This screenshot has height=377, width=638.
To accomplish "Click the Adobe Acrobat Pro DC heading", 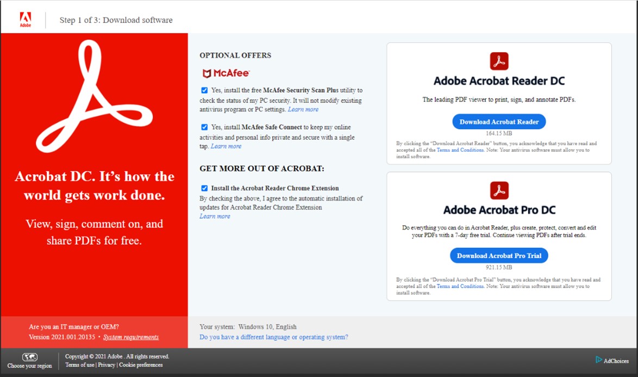I will coord(499,210).
